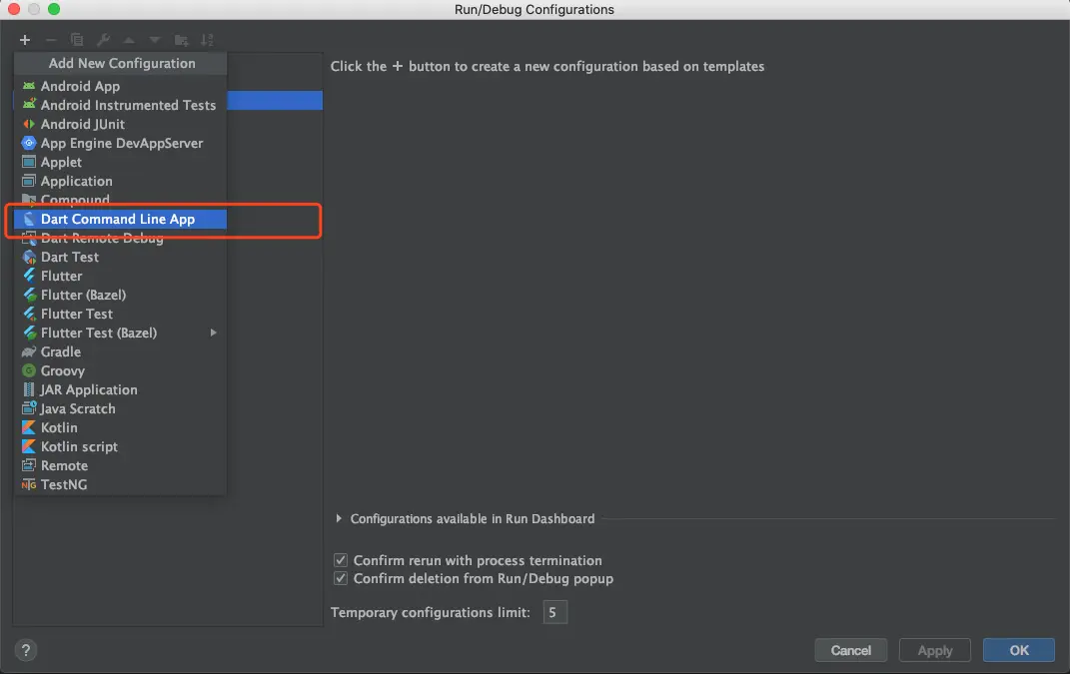Select Flutter configuration type
1070x674 pixels.
(120, 277)
